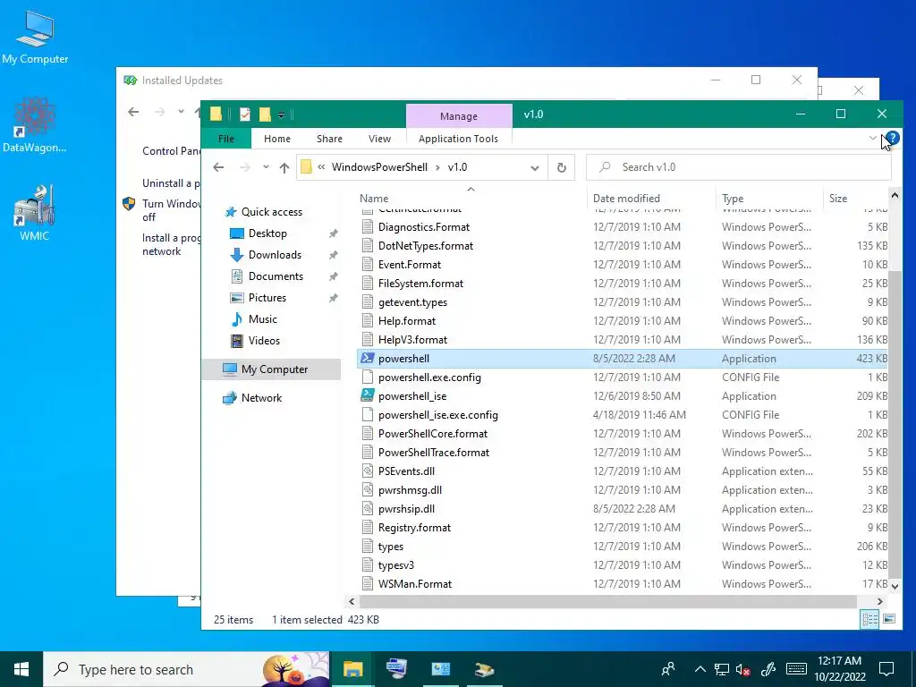Click the WindowsPowerShell breadcrumb
Viewport: 916px width, 687px height.
379,167
